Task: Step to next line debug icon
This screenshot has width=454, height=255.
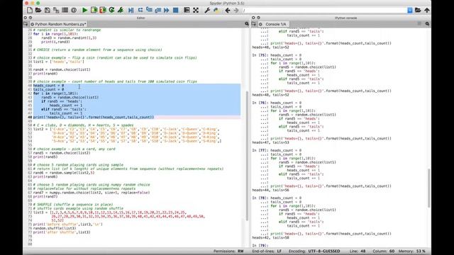Action: (140, 10)
